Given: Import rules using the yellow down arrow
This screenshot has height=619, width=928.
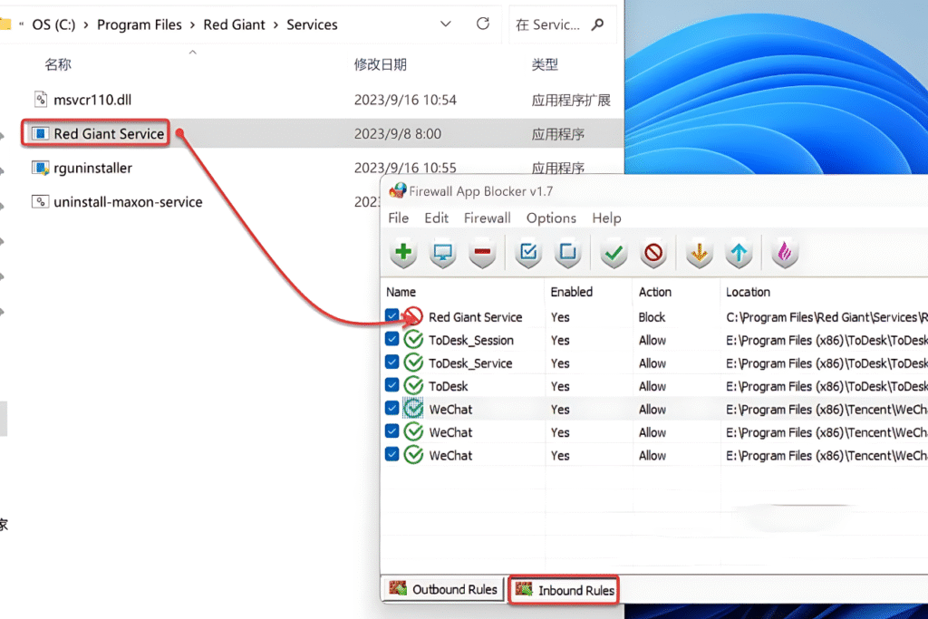Looking at the screenshot, I should click(698, 253).
